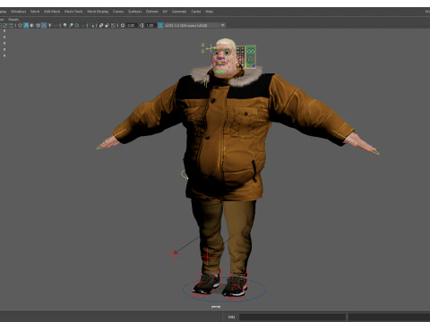Screen dimensions: 430x322
Task: Select the red pole vector cross left of legs
Action: pyautogui.click(x=173, y=253)
